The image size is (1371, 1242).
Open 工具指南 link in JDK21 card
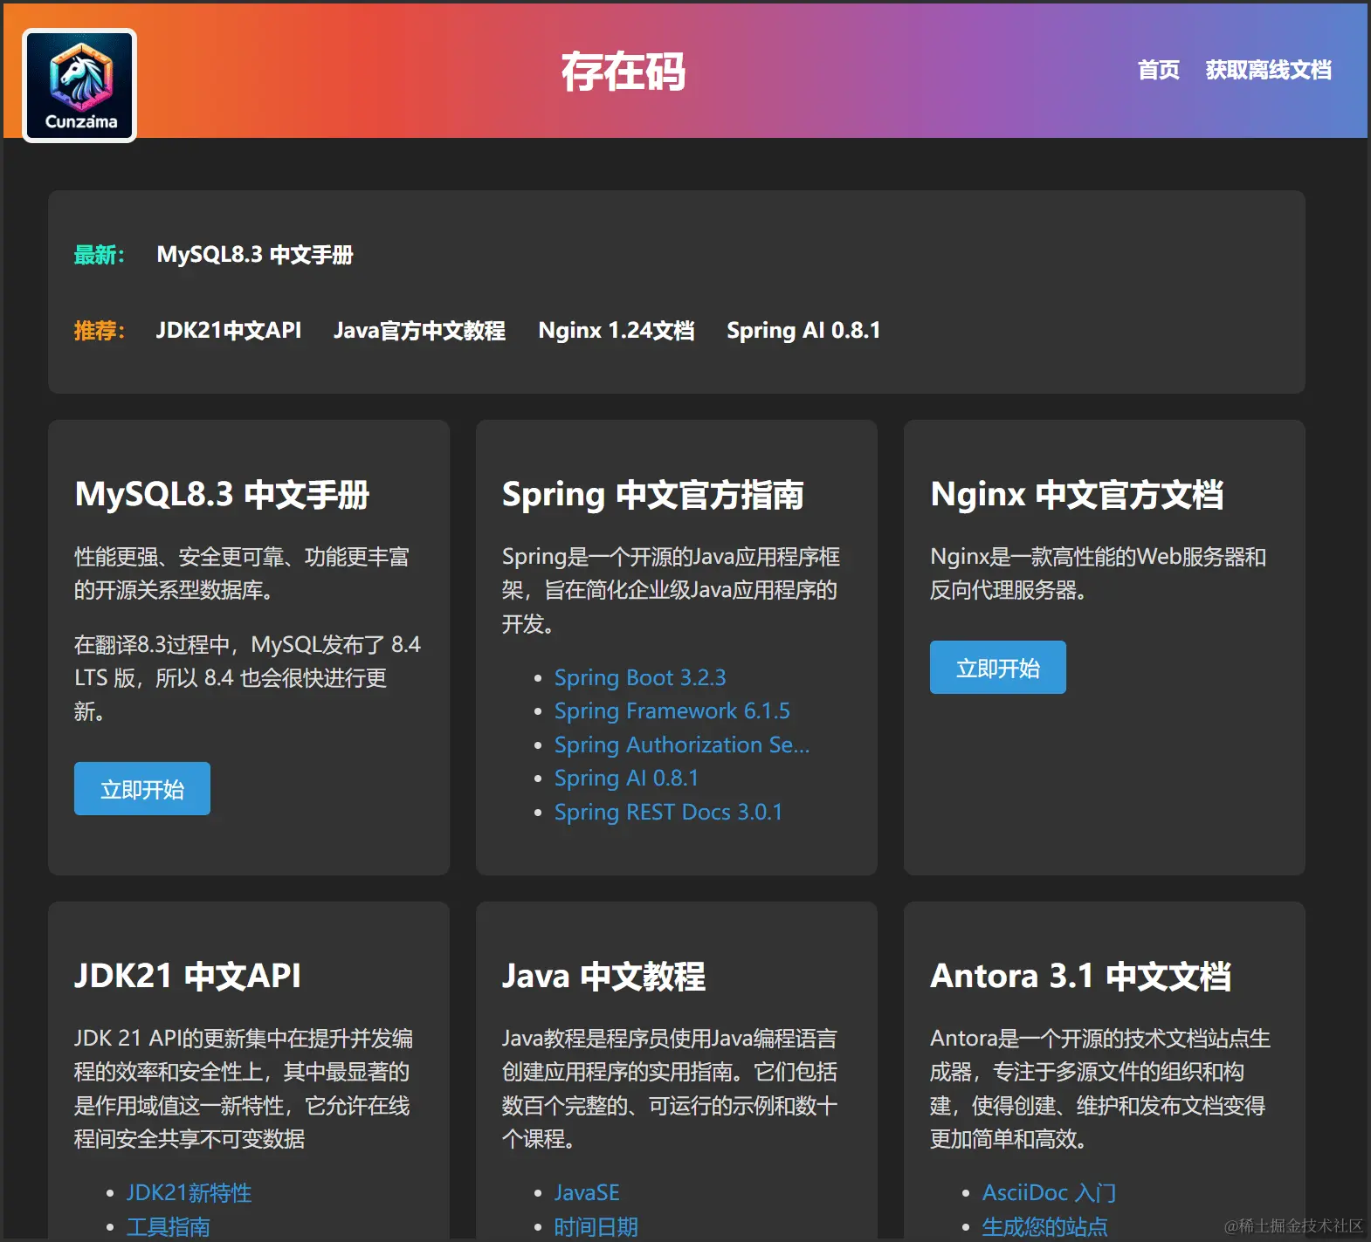click(168, 1227)
